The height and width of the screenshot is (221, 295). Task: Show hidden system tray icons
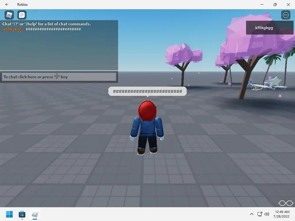click(x=252, y=214)
